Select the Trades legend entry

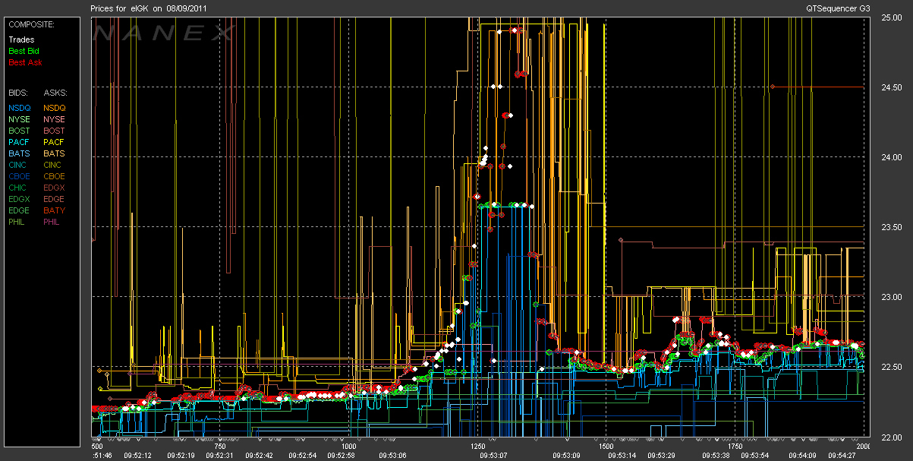21,39
